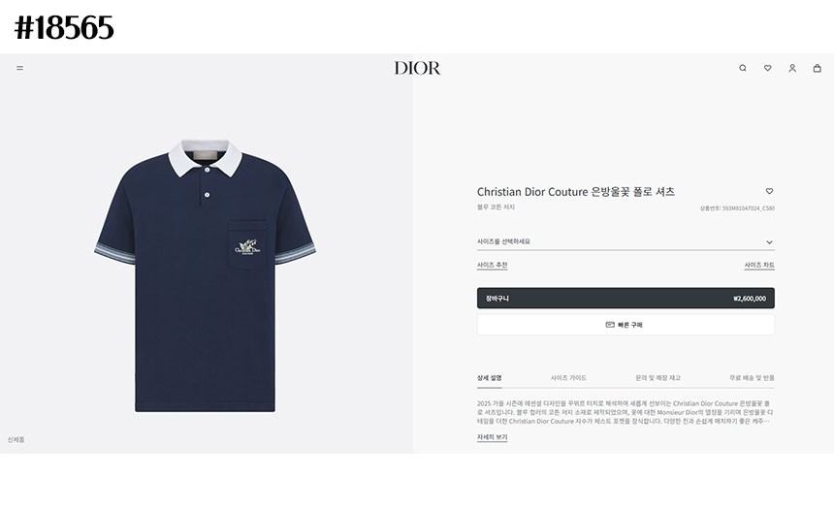Expand description with 자세히 보기
The width and height of the screenshot is (834, 509).
pos(492,437)
